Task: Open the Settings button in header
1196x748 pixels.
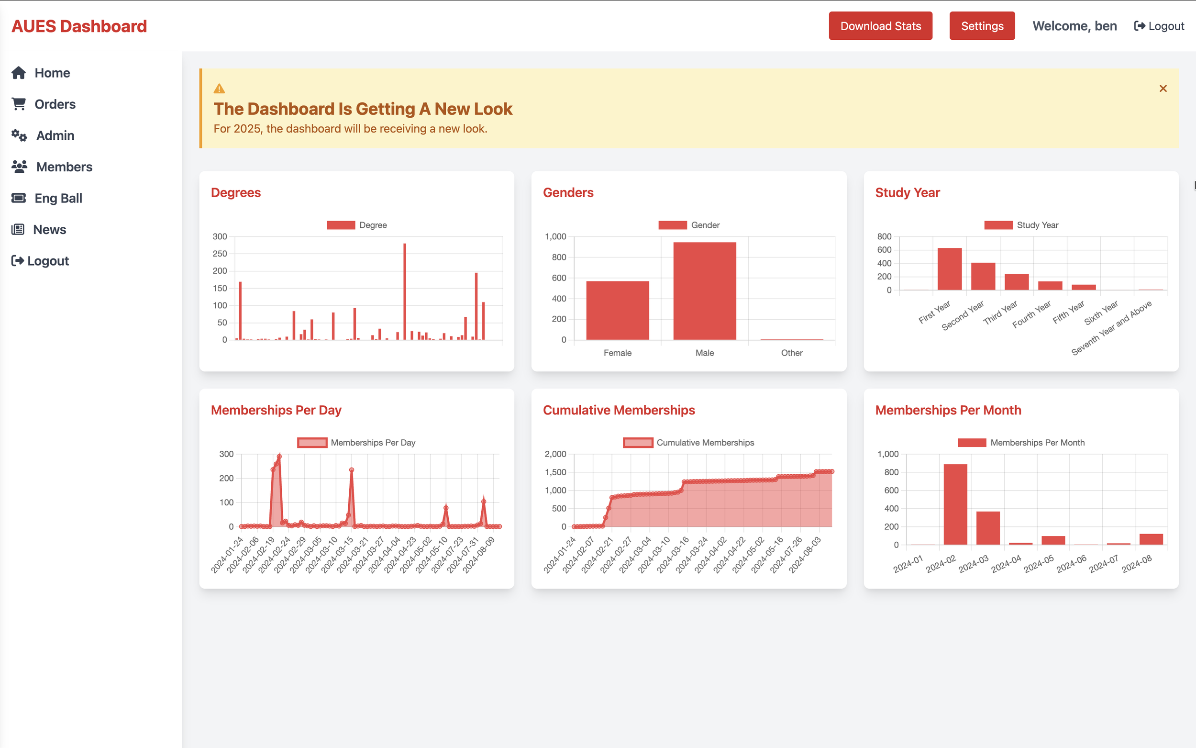Action: tap(981, 26)
